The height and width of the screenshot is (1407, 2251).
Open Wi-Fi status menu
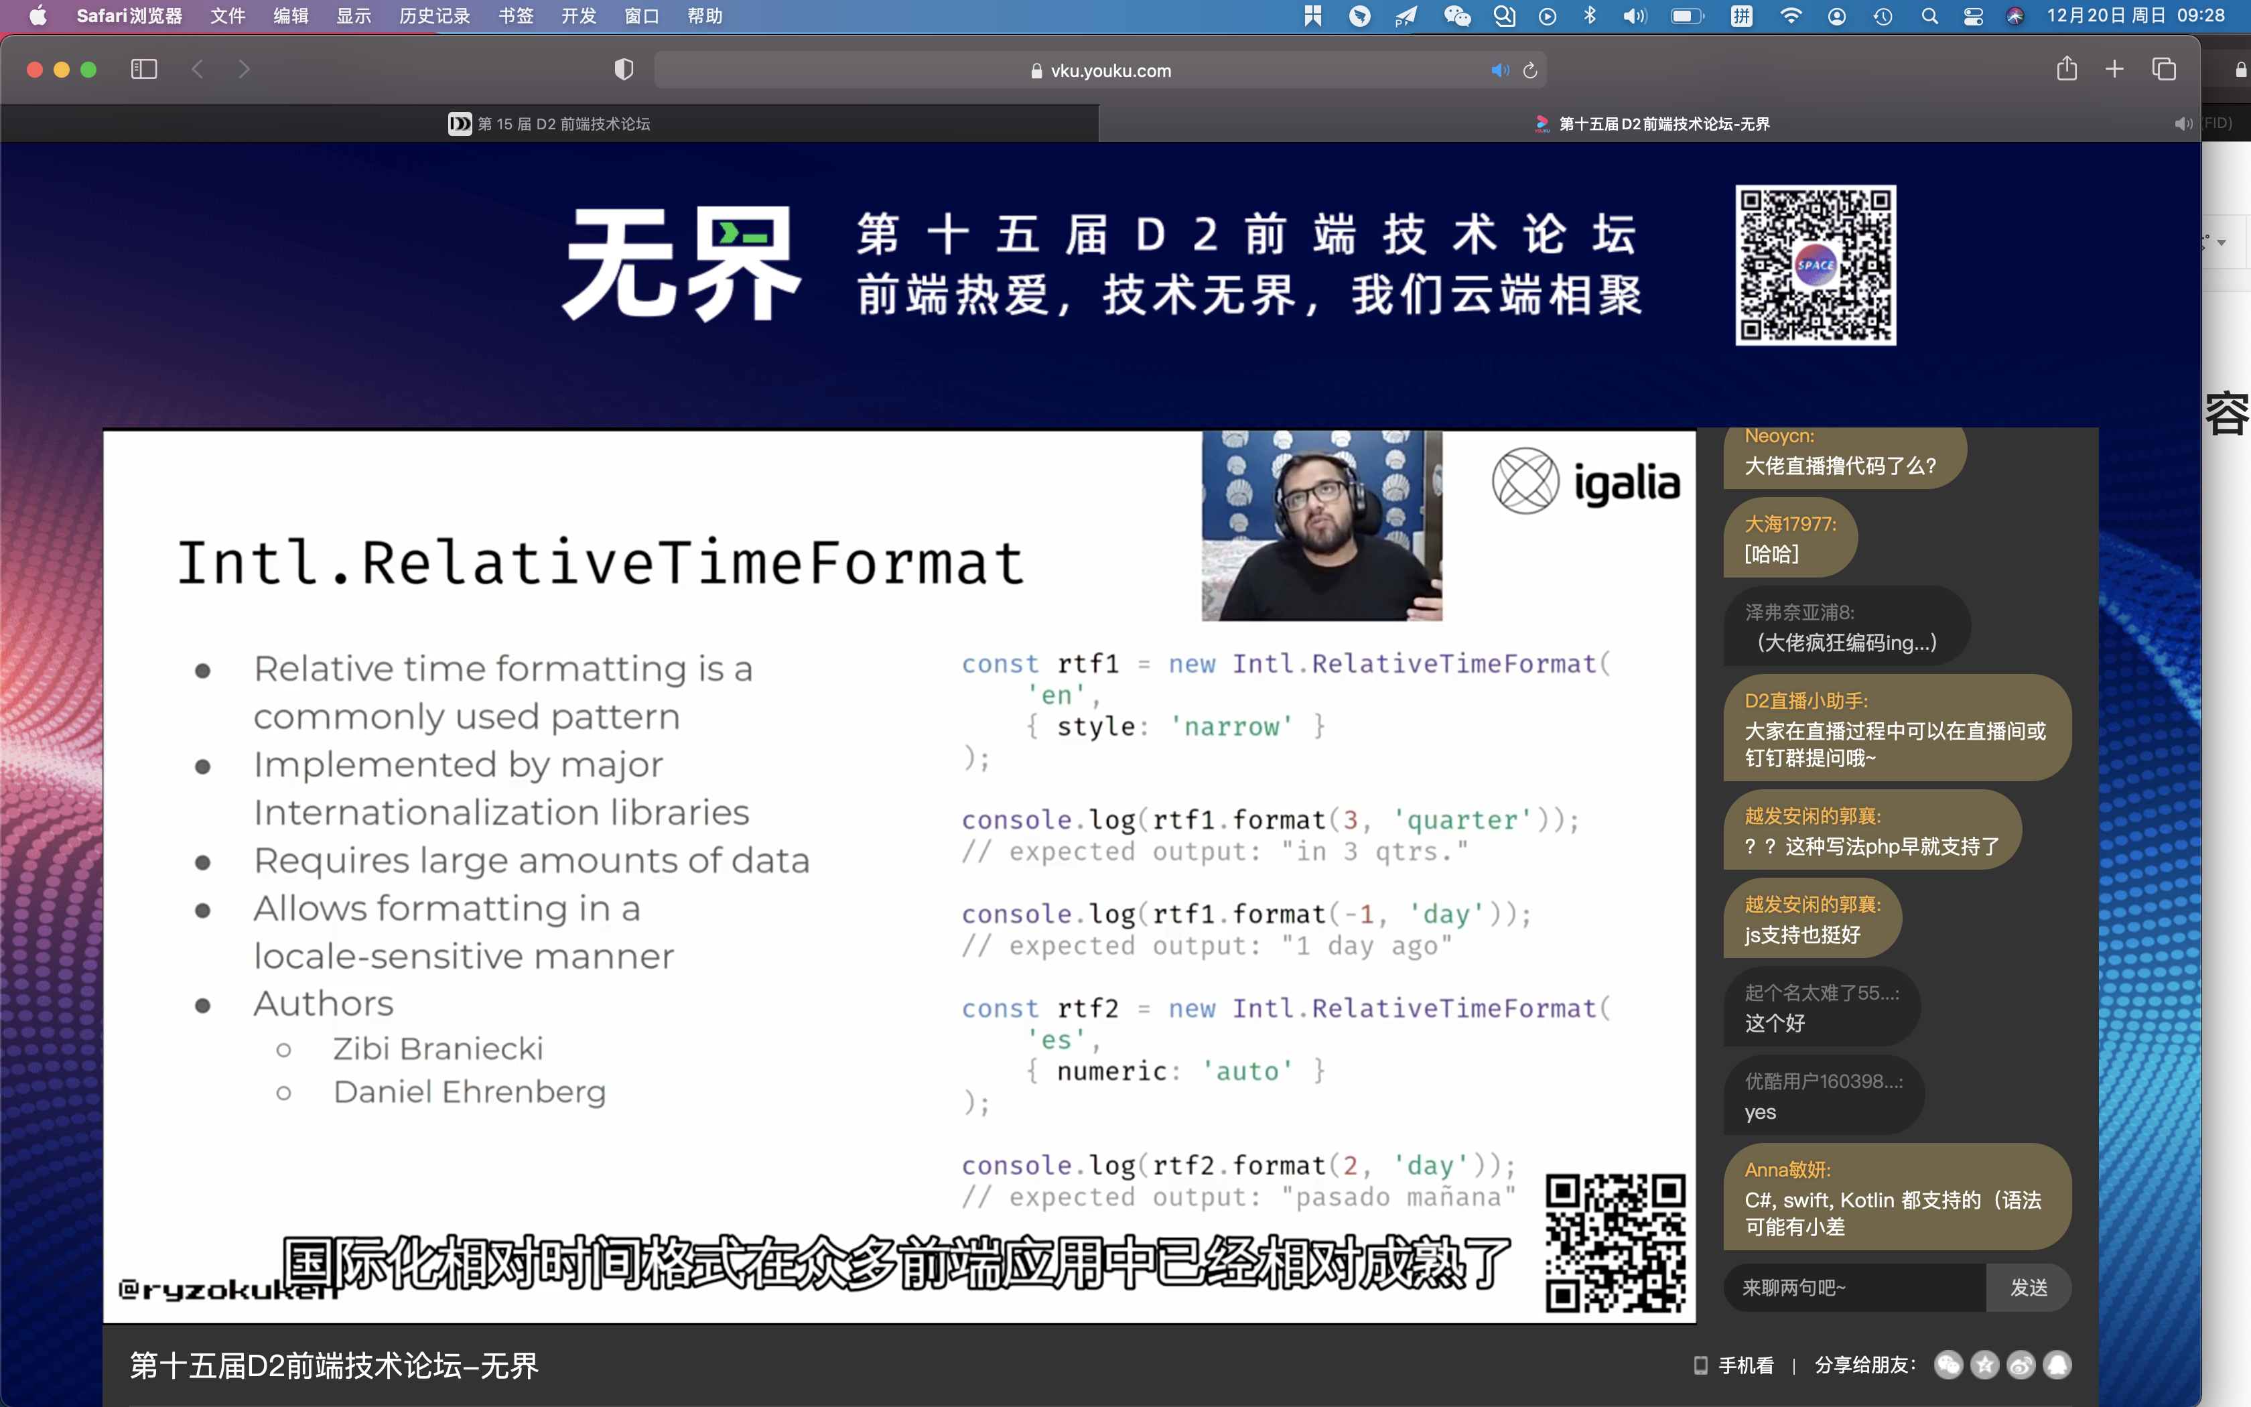[1791, 16]
